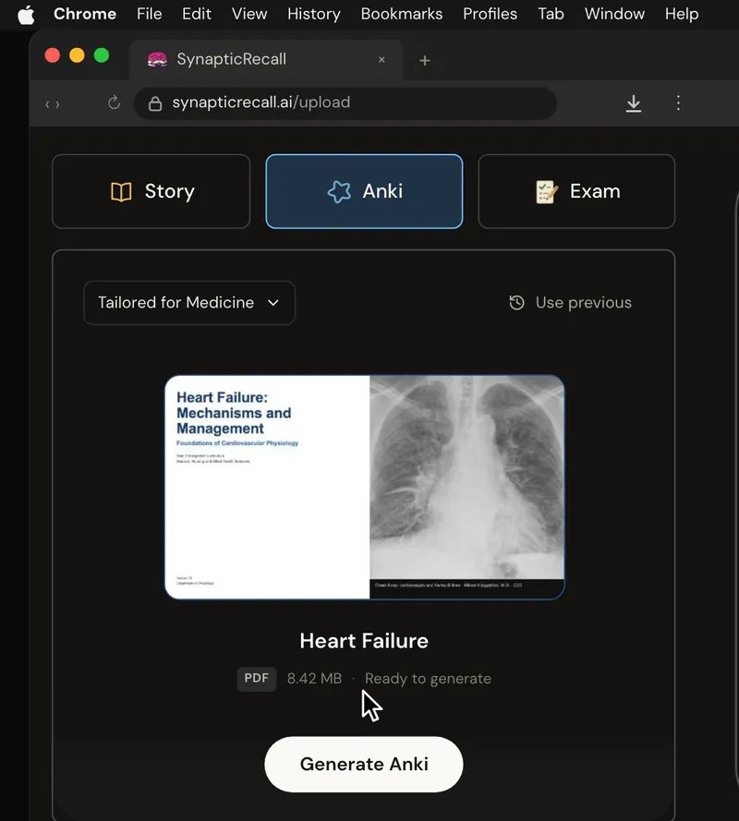Open the History menu
The height and width of the screenshot is (821, 739).
(x=314, y=14)
